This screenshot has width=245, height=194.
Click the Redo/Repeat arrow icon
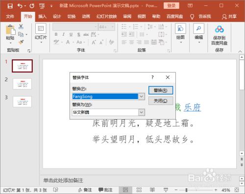click(x=32, y=6)
